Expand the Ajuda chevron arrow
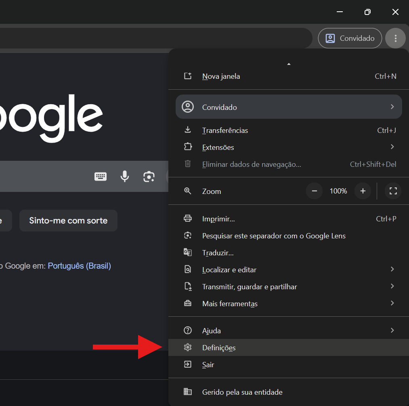This screenshot has height=406, width=409. point(392,330)
